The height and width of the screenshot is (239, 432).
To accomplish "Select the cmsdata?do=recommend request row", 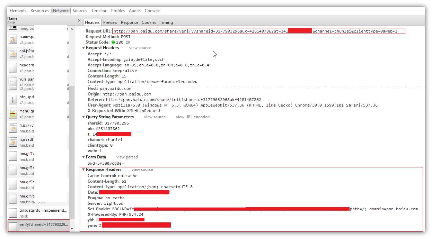I will (x=38, y=213).
